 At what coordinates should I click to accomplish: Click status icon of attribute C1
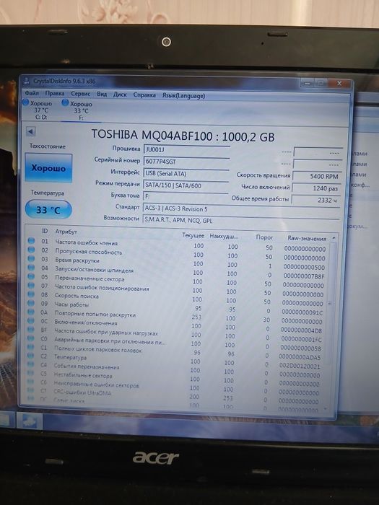(x=30, y=347)
